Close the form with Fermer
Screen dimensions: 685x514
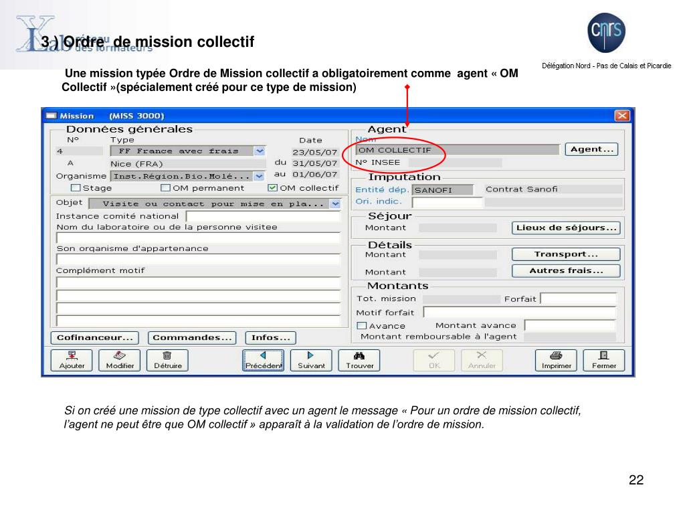click(604, 361)
